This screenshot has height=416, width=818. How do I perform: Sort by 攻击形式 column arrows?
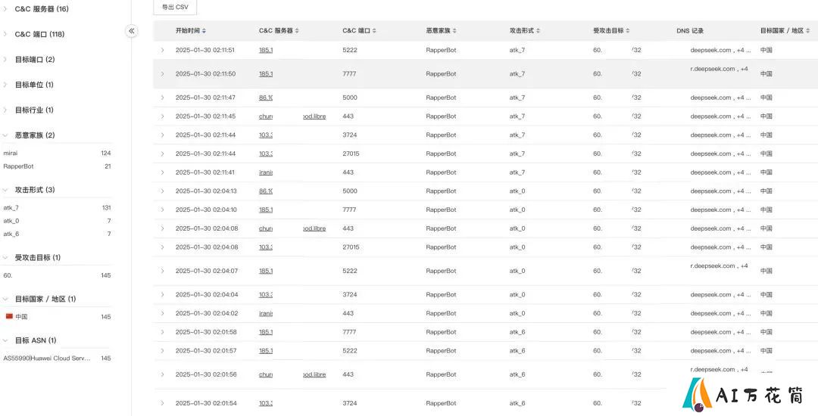tap(539, 31)
